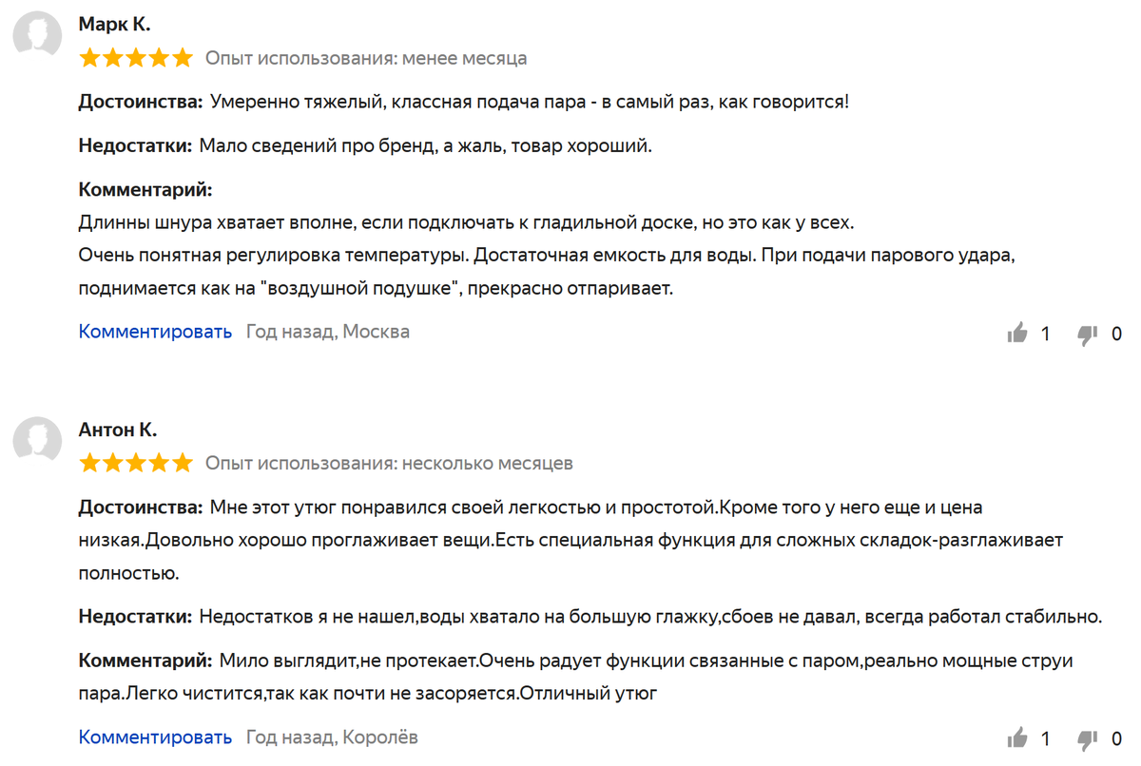Screen dimensions: 1141x766
Task: Click like count on Антон К.'s review
Action: [x=1046, y=738]
